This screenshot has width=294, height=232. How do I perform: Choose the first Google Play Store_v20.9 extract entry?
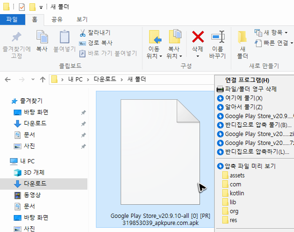[x=255, y=116]
